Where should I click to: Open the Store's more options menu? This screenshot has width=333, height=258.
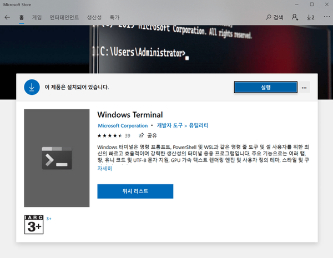click(x=327, y=17)
